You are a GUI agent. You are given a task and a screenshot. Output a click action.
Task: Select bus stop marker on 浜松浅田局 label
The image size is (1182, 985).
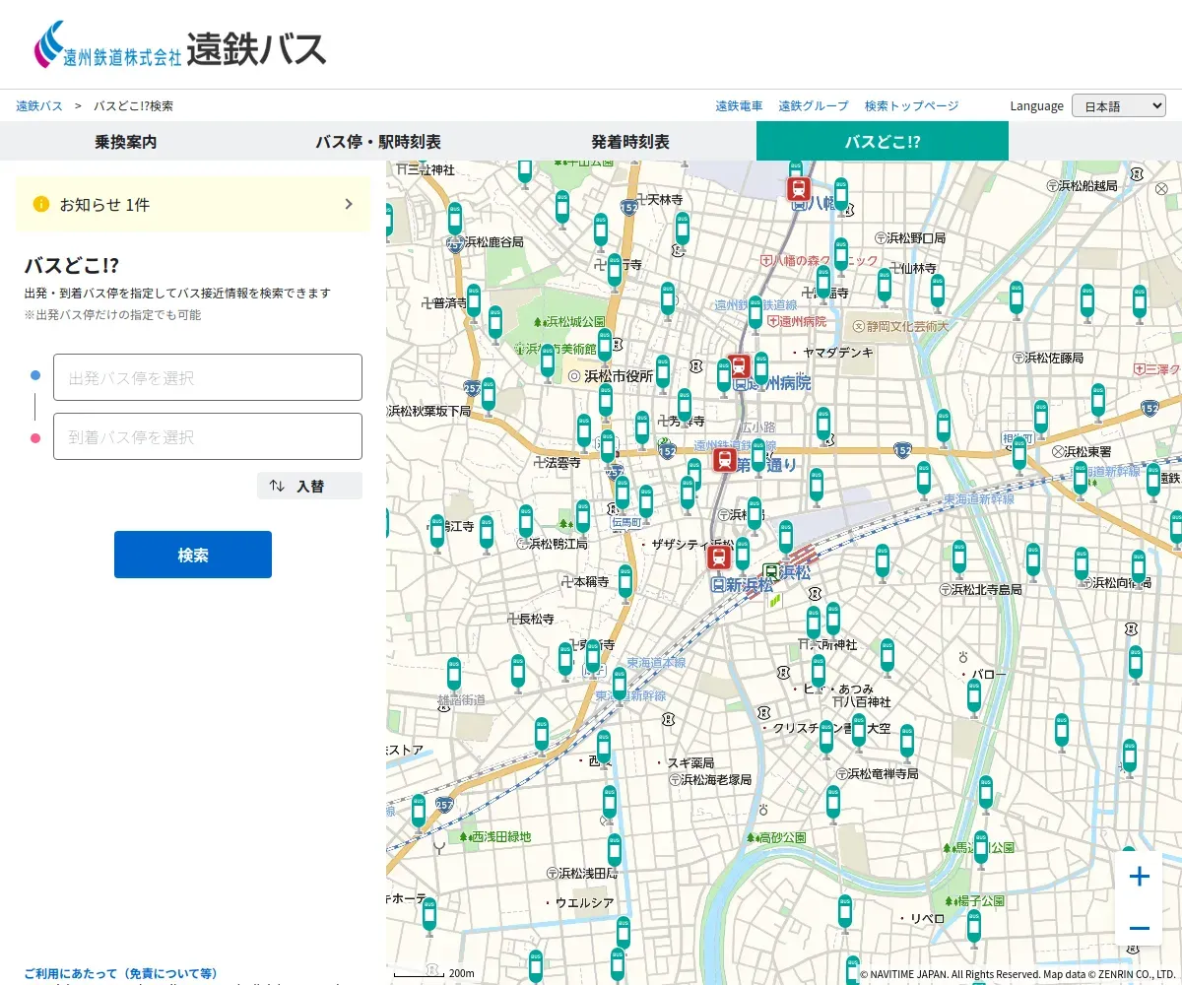(x=615, y=853)
